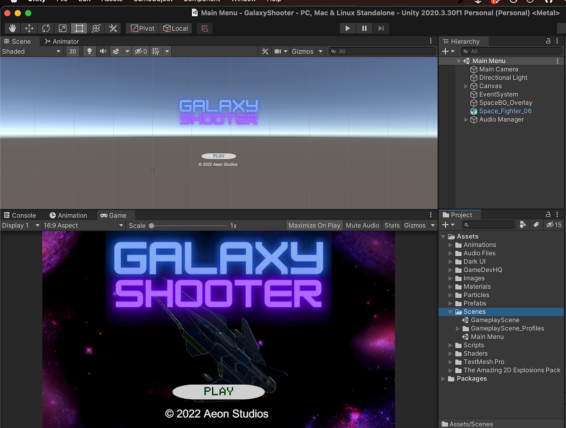
Task: Select the Rotate tool
Action: [46, 28]
